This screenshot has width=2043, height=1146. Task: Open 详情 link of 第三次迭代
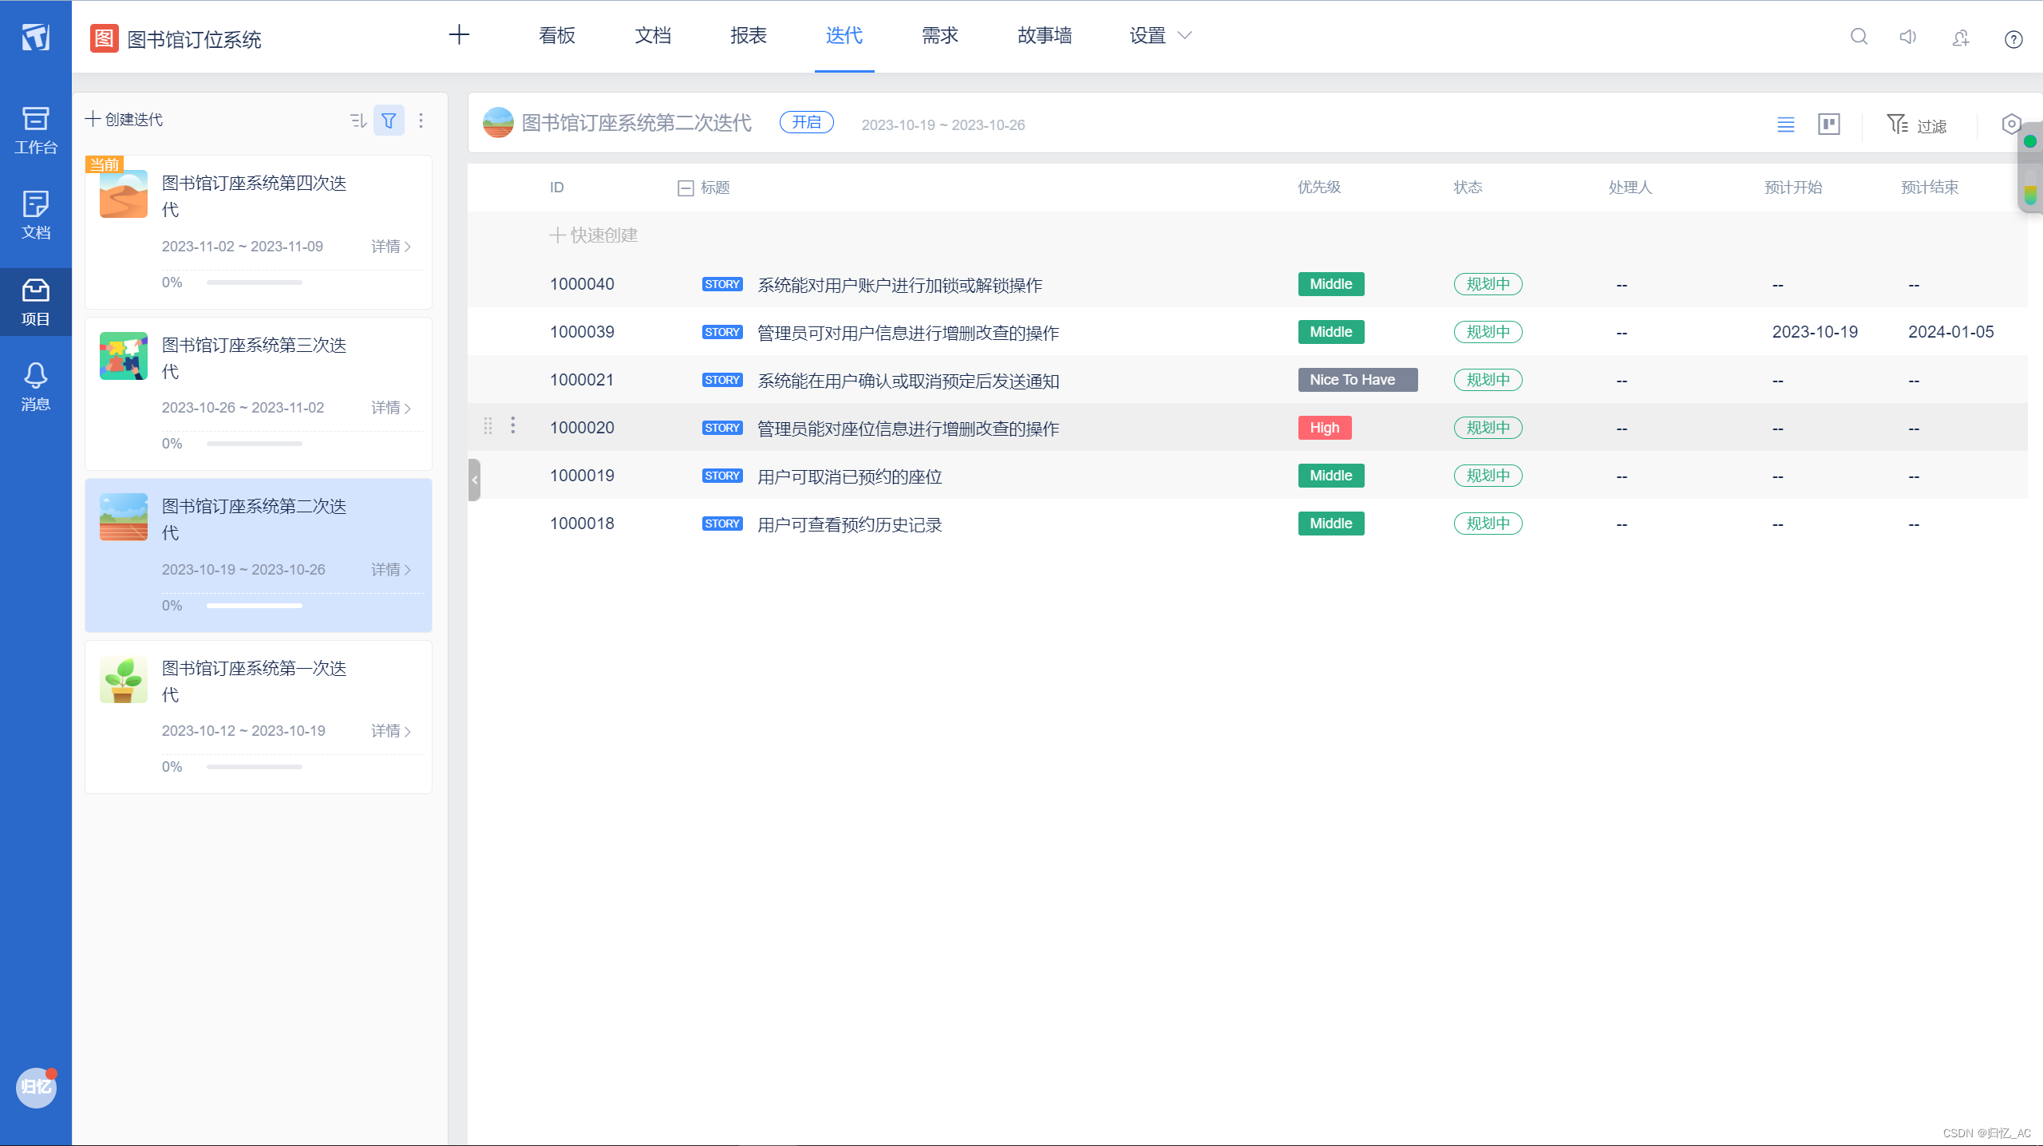click(x=390, y=408)
